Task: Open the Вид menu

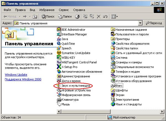Action: (32, 10)
